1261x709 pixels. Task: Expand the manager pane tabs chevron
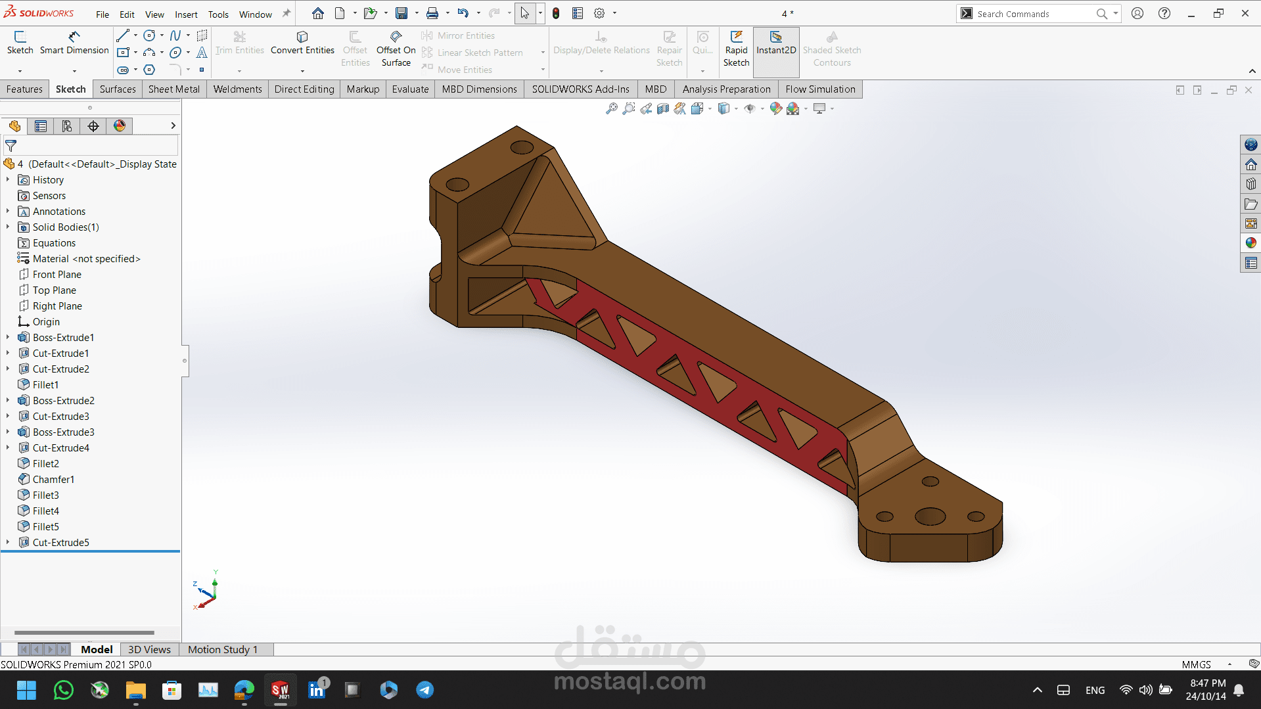173,126
